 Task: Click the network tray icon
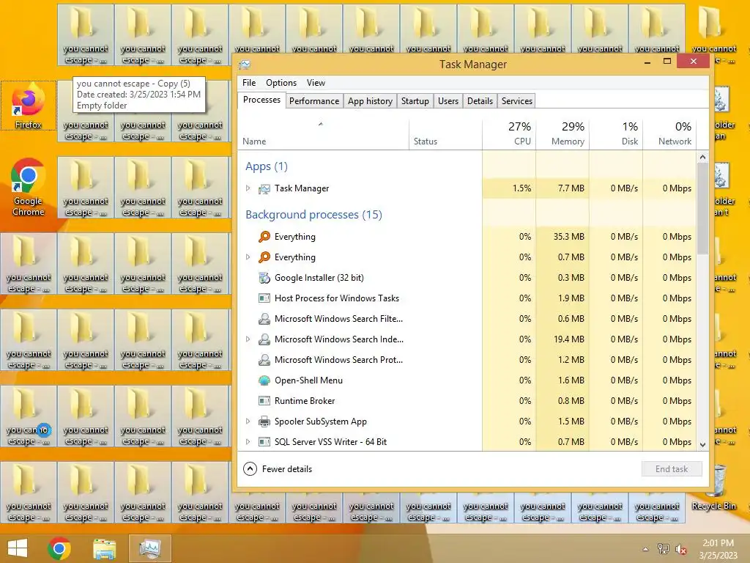664,549
